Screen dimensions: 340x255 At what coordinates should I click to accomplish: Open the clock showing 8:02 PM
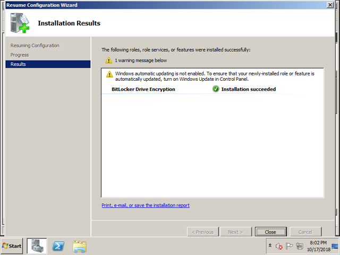pos(318,246)
